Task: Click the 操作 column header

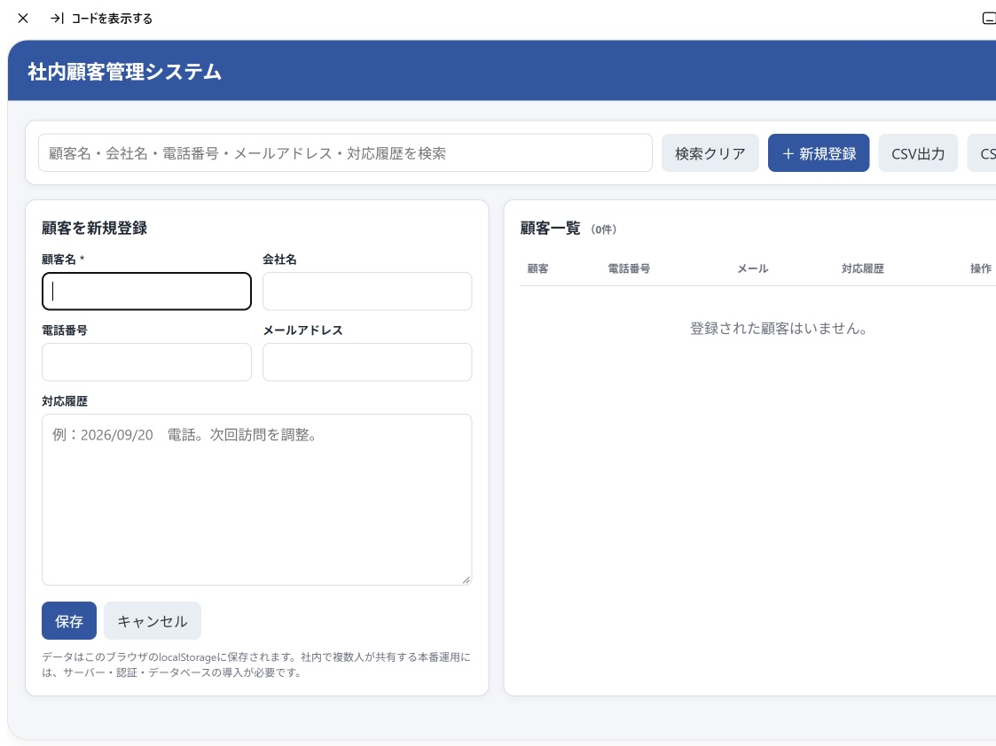Action: point(981,268)
